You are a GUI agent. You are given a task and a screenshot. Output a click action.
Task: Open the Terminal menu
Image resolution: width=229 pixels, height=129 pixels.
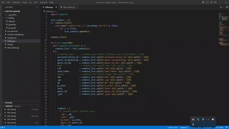coord(43,3)
